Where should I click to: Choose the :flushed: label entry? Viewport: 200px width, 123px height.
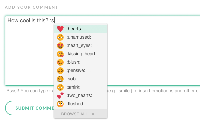click(x=75, y=104)
